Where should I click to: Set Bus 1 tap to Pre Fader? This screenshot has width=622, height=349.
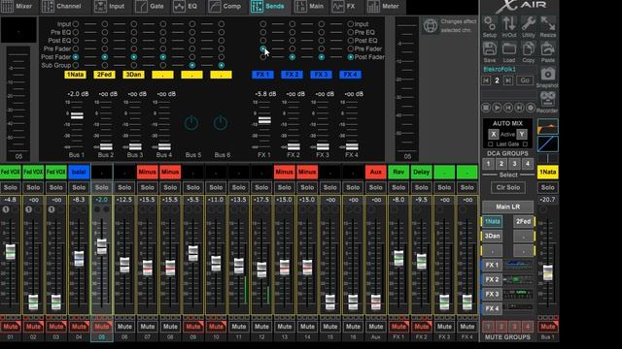[x=76, y=48]
